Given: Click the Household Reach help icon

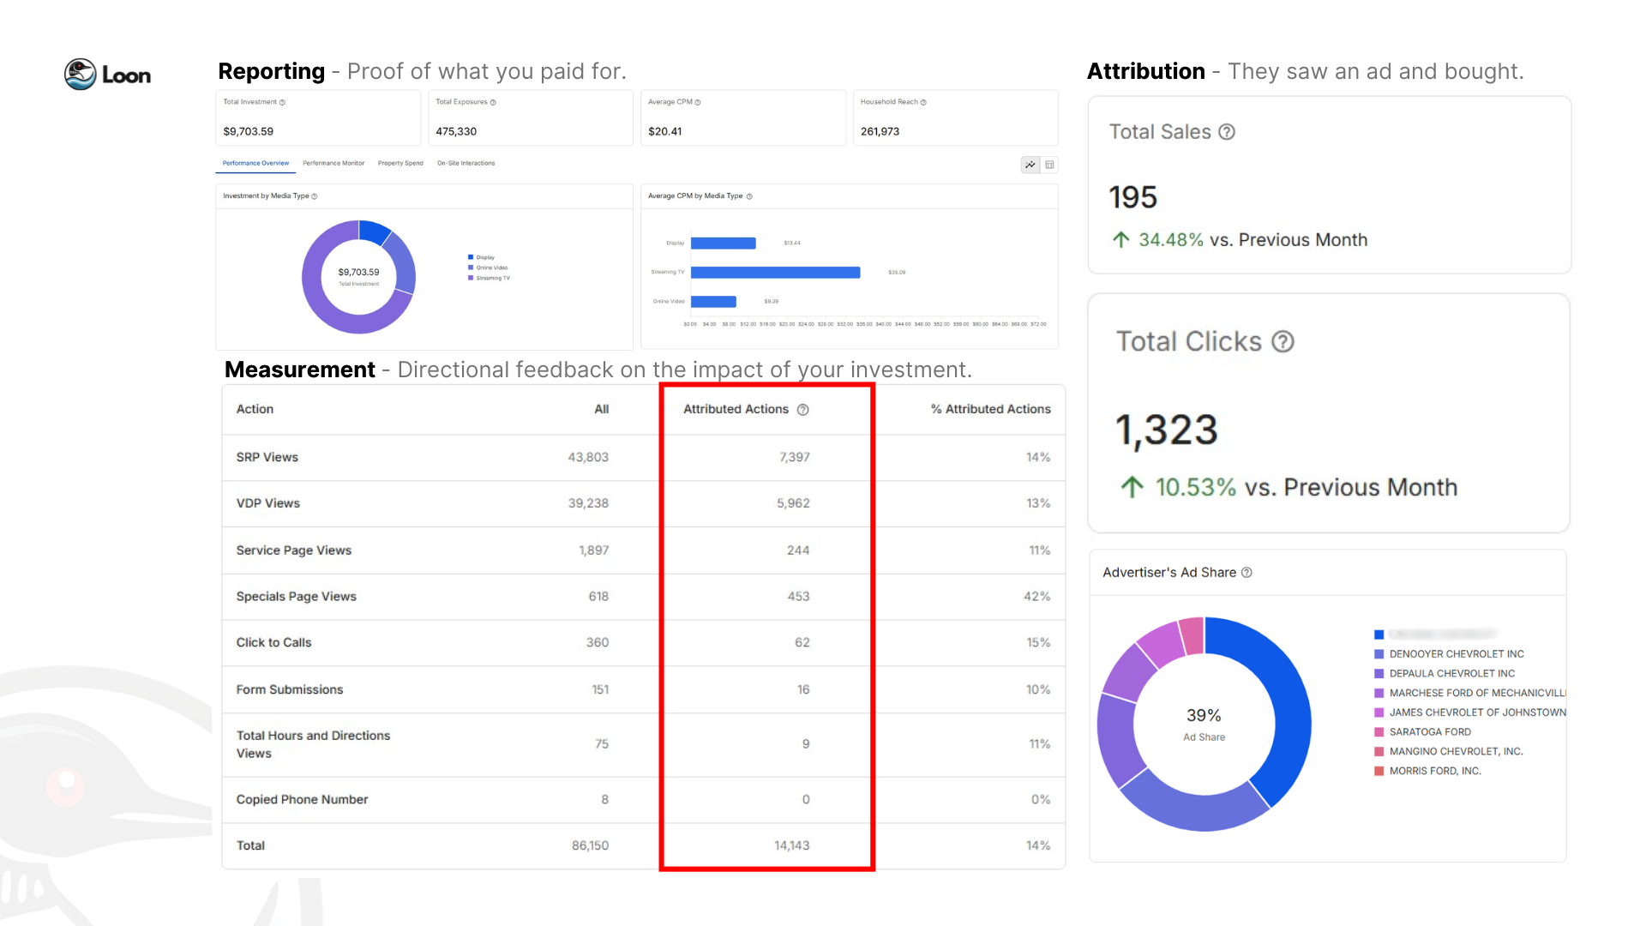Looking at the screenshot, I should point(923,102).
